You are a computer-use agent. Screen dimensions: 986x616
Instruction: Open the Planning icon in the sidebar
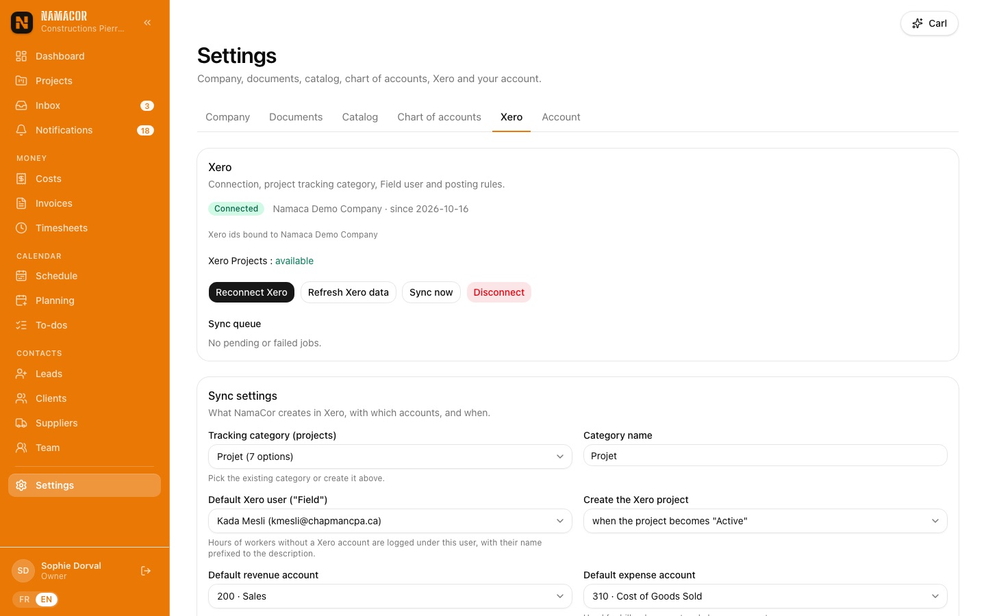pyautogui.click(x=21, y=300)
